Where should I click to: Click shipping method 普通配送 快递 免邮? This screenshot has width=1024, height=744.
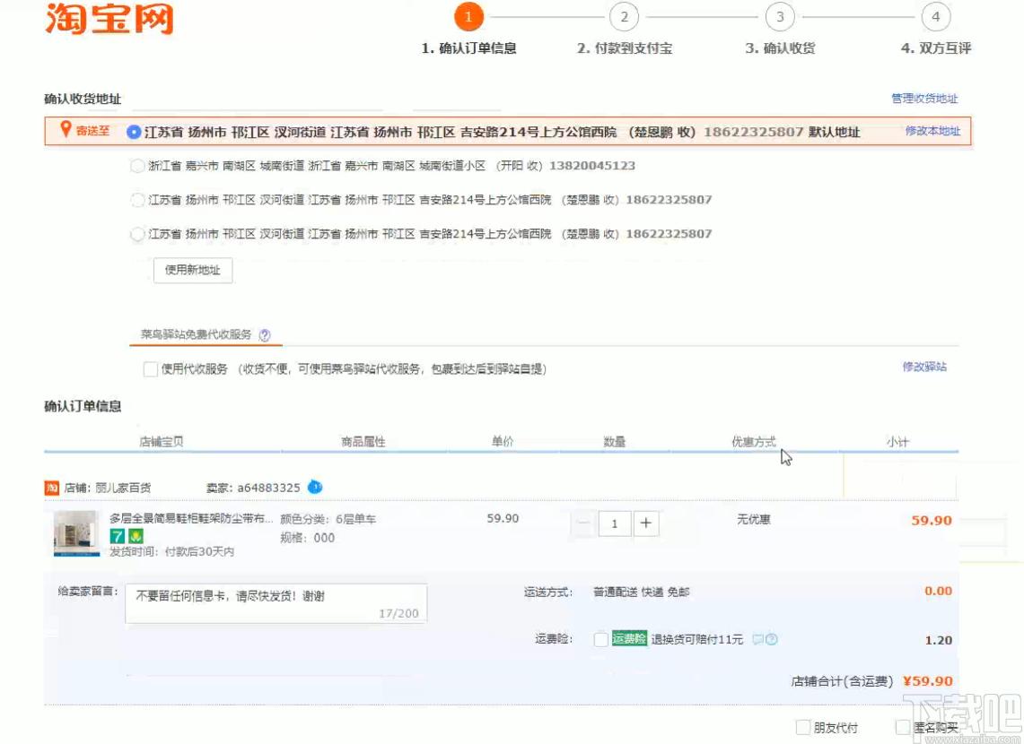[642, 593]
